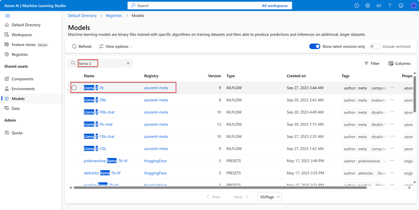This screenshot has width=419, height=210.
Task: Open the Llama-2-13b-chat model link
Action: (99, 137)
